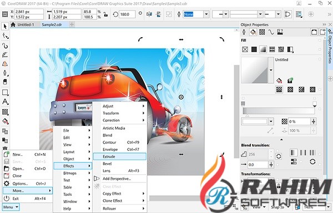
Task: Open the line style dropdown
Action: tap(260, 14)
